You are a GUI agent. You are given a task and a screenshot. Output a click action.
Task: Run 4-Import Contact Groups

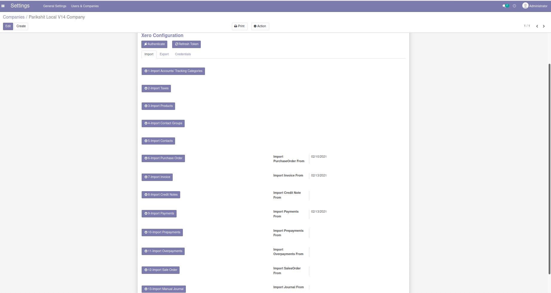pyautogui.click(x=163, y=123)
